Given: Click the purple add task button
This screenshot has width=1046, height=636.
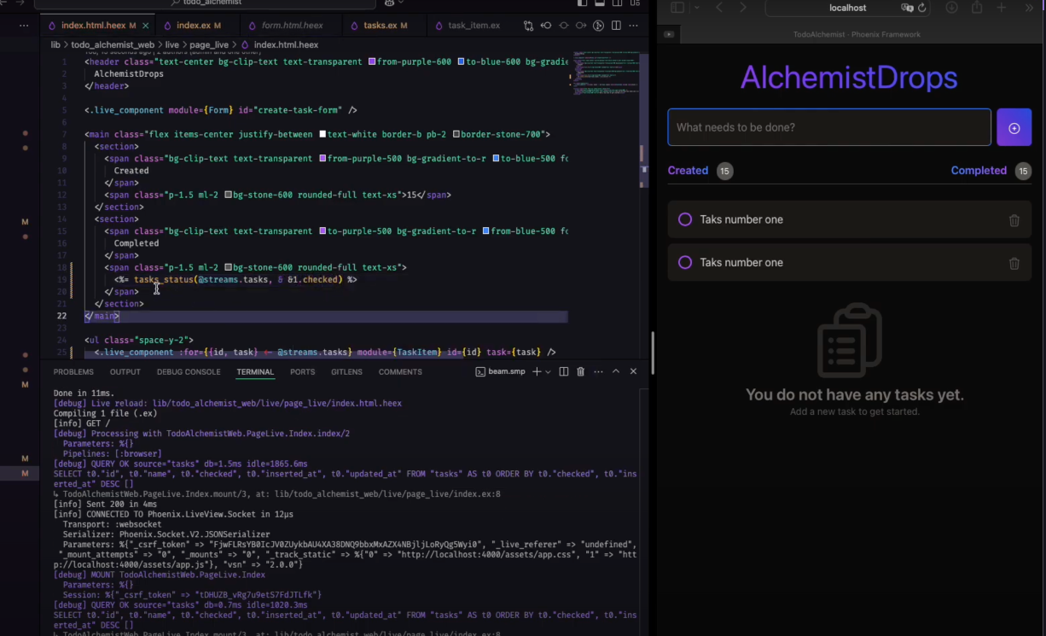Looking at the screenshot, I should point(1014,128).
